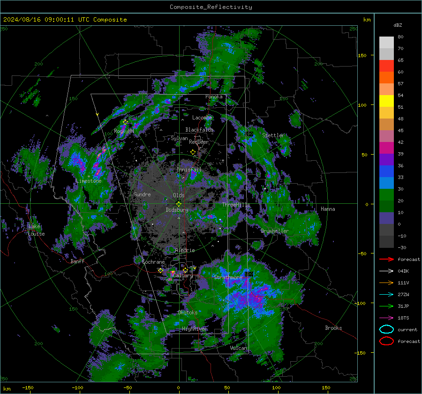Click the Airdrie city label
The height and width of the screenshot is (394, 422).
(185, 250)
